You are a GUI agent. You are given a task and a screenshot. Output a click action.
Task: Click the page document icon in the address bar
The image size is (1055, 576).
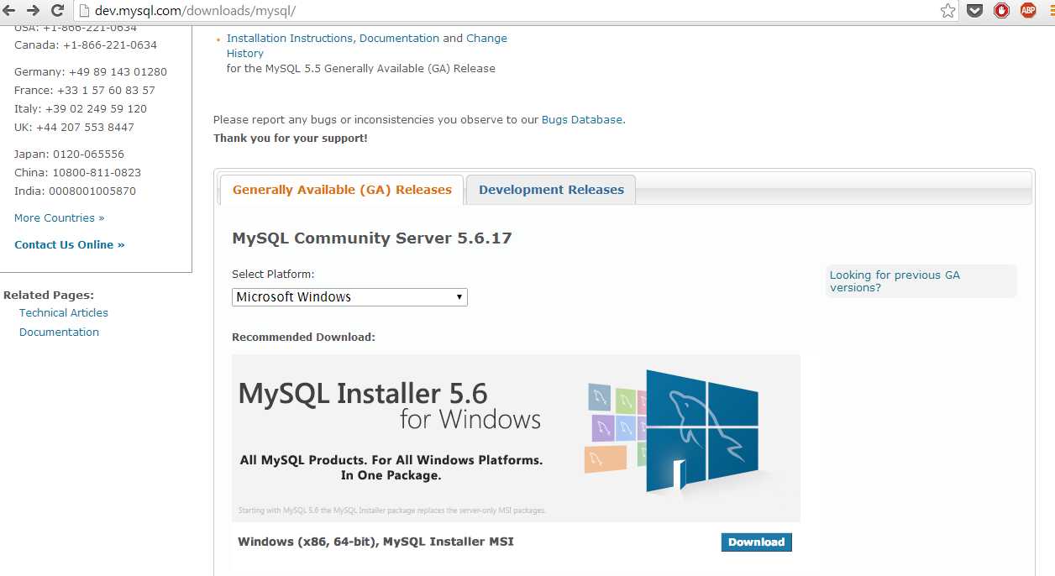click(x=84, y=11)
